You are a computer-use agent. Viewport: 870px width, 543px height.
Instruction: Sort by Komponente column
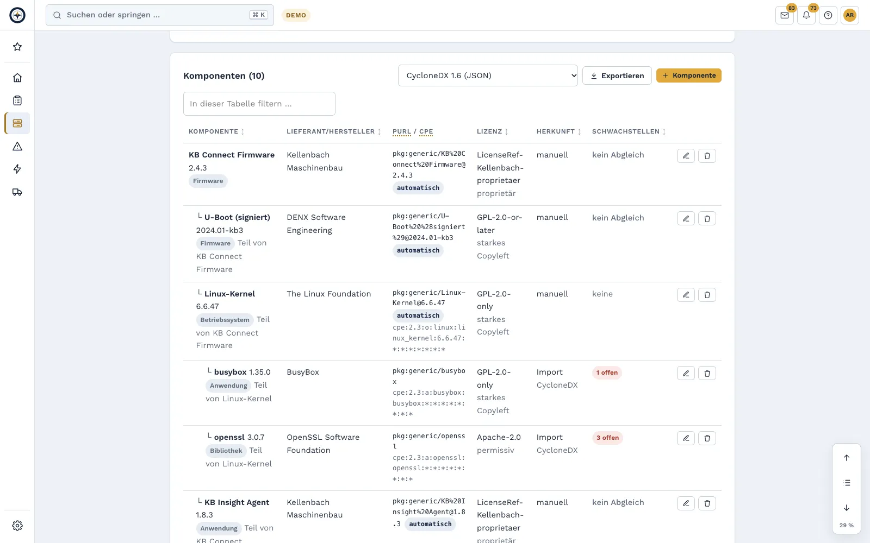(216, 131)
